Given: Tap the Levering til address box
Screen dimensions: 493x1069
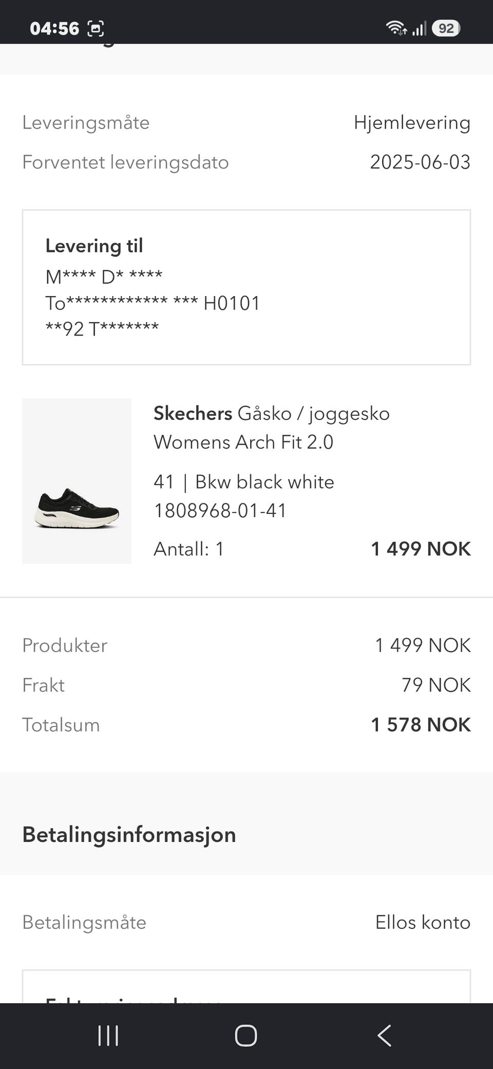Looking at the screenshot, I should click(x=246, y=287).
